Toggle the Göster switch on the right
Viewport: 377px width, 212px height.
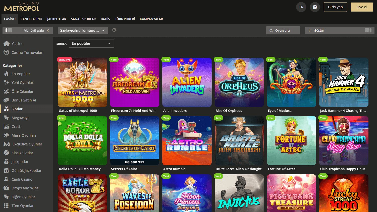368,30
